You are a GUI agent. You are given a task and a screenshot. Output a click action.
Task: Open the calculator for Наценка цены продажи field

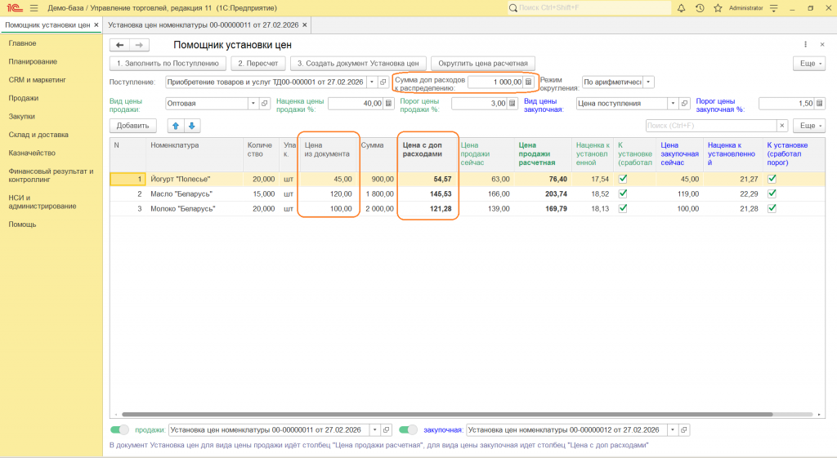coord(389,104)
